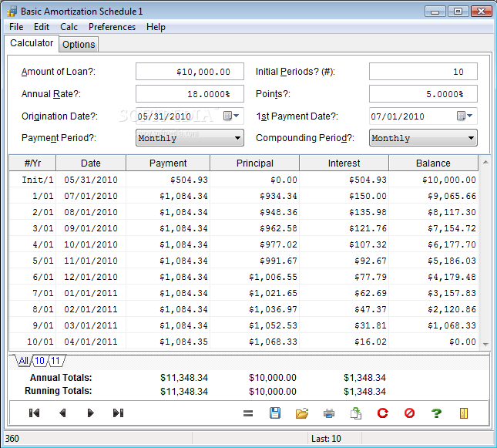Click date cell 07/01/2010
Screen dimensions: 497x448
pos(91,196)
